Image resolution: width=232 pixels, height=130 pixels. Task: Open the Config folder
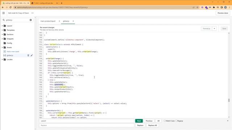point(9,43)
